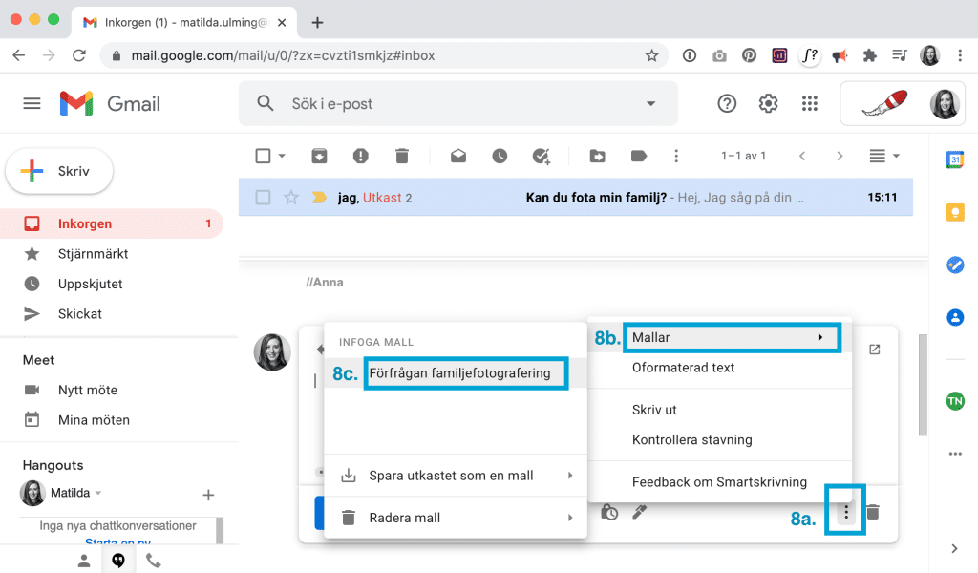Archive the selected email
Image resolution: width=978 pixels, height=573 pixels.
pos(320,155)
